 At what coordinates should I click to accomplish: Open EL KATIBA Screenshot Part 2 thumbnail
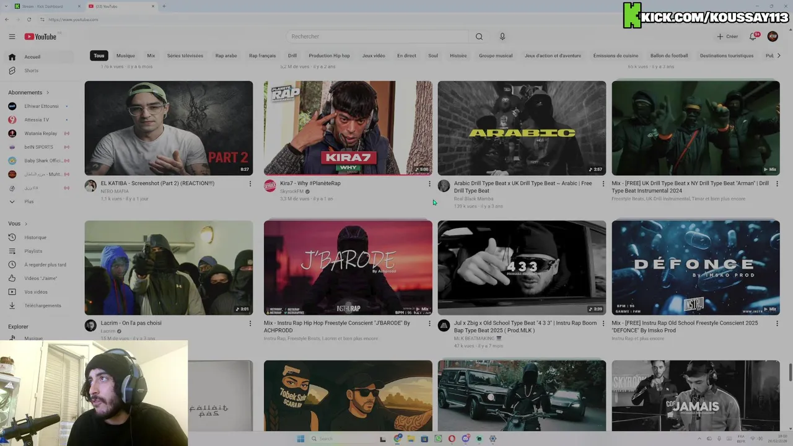pyautogui.click(x=169, y=128)
